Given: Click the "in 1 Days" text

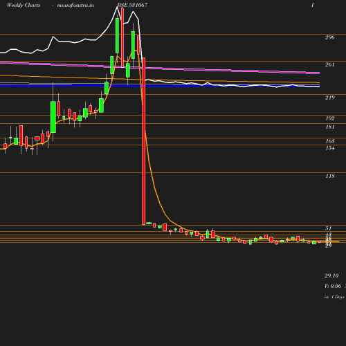Looking at the screenshot, I should click(334, 297).
